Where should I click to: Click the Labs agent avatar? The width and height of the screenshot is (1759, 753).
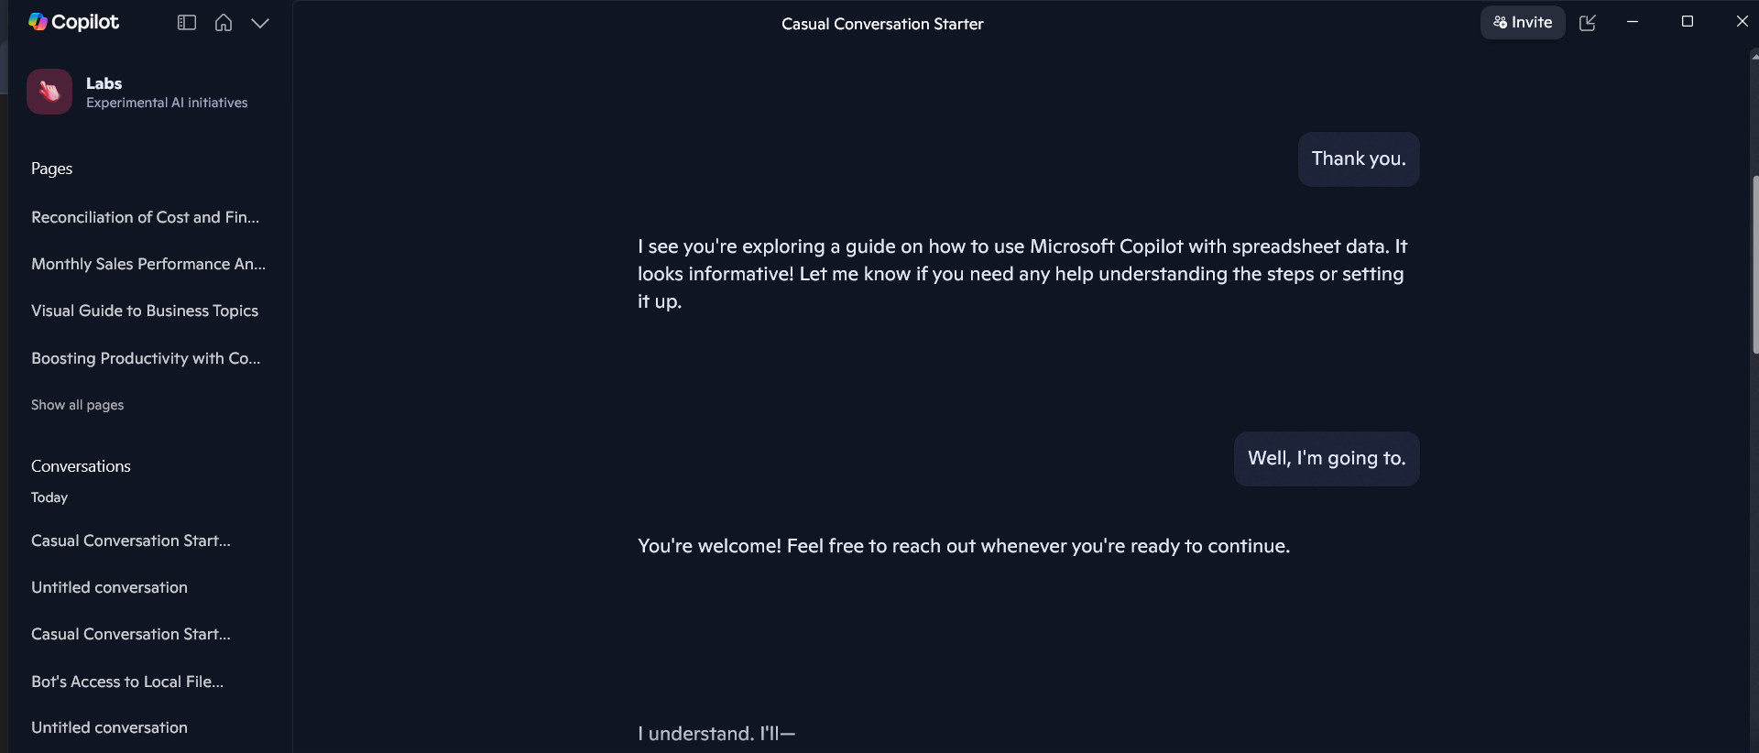point(49,92)
